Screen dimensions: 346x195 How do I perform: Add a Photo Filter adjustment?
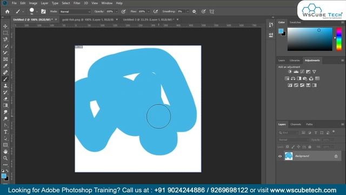point(305,79)
